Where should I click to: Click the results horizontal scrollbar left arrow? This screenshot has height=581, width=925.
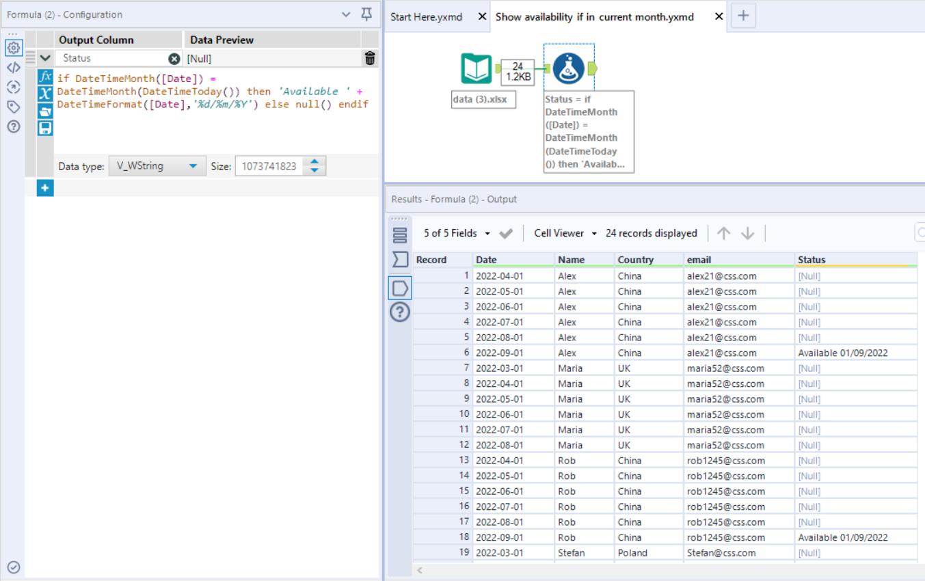click(x=418, y=569)
